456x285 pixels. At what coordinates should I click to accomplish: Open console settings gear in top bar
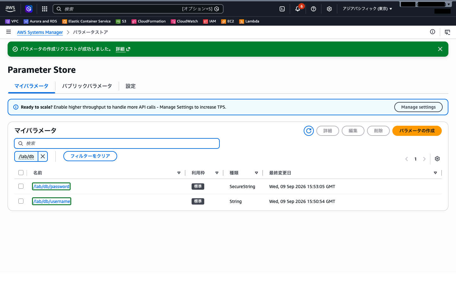pos(329,9)
